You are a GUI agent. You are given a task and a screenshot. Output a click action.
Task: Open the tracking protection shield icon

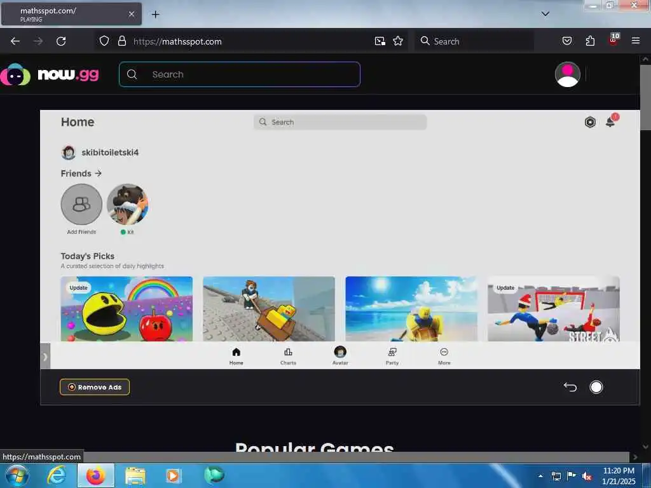[x=104, y=41]
